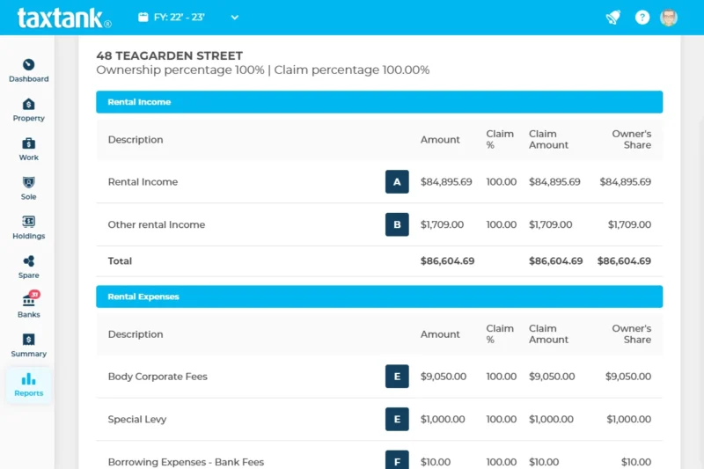704x469 pixels.
Task: Go to the Work briefcase icon
Action: [x=29, y=143]
